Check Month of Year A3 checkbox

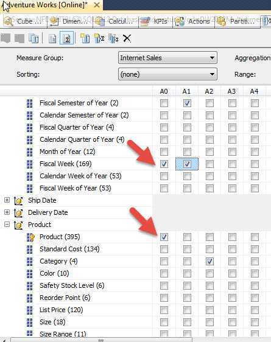coord(232,152)
